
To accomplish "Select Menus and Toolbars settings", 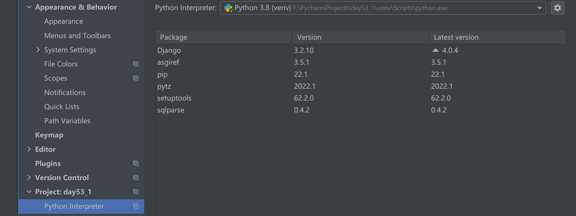I will point(77,36).
